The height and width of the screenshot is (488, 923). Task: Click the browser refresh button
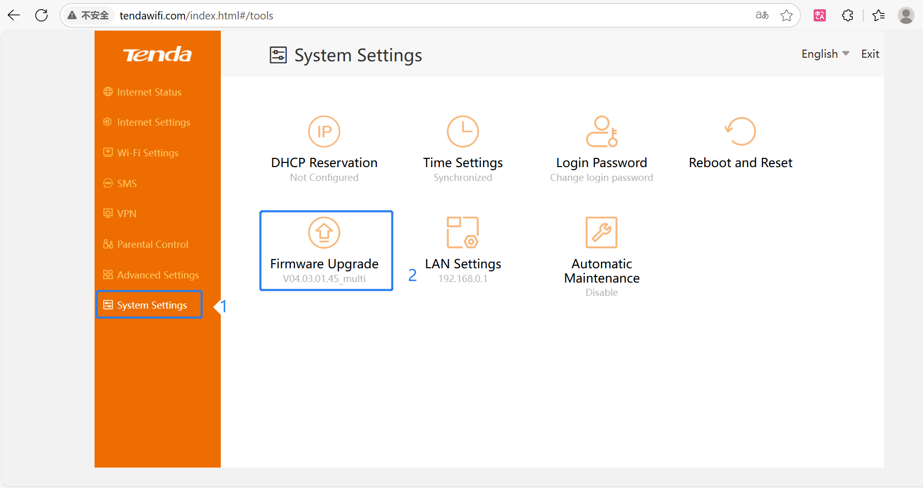click(x=41, y=16)
